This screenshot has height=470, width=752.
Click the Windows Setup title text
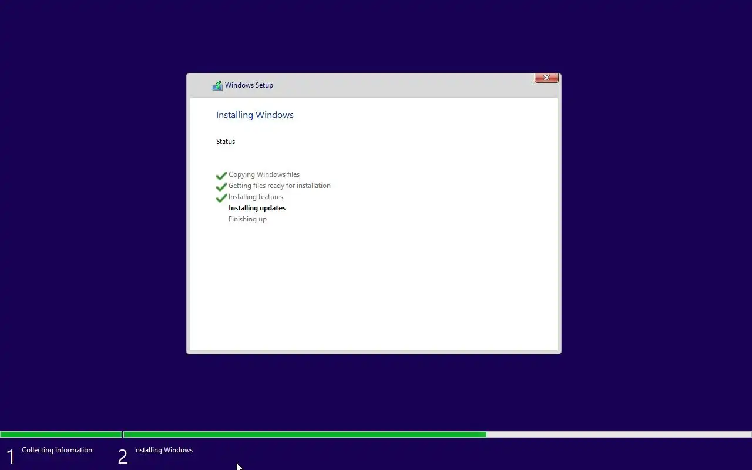[249, 85]
